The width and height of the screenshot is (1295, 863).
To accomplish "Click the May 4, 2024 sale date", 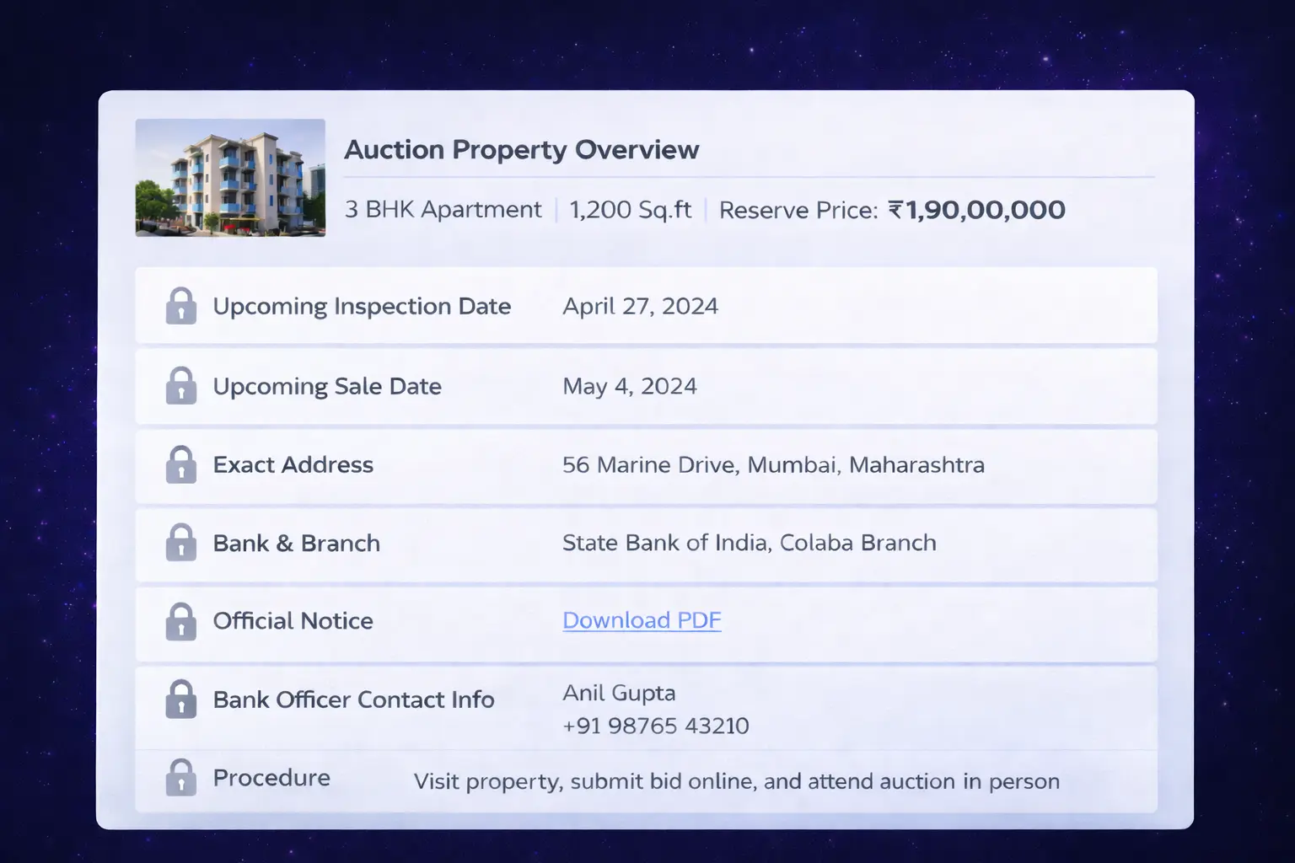I will (629, 386).
